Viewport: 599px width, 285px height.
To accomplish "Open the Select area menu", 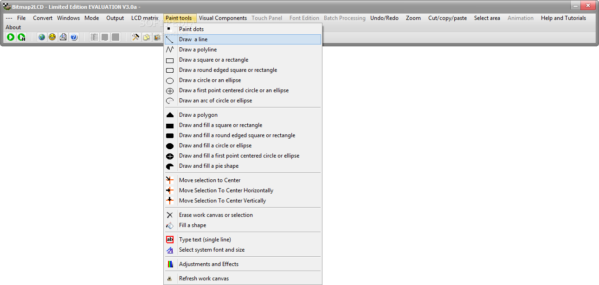I will (x=487, y=18).
